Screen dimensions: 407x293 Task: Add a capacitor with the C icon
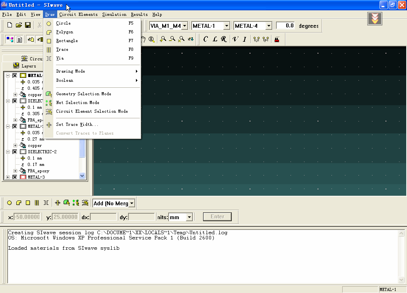205,39
